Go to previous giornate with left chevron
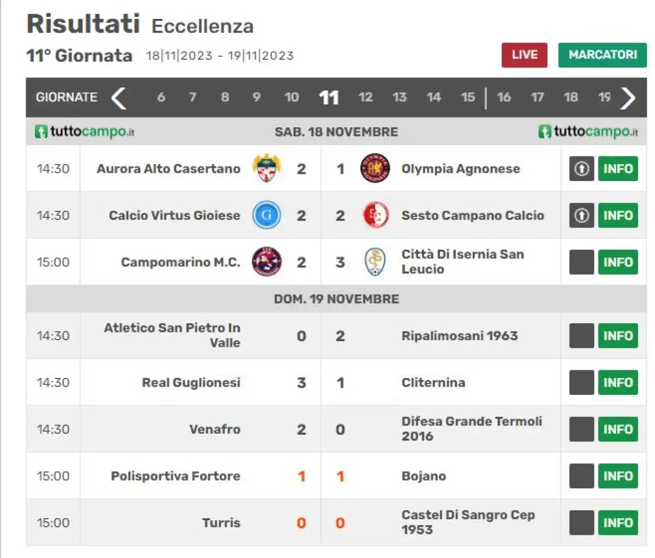The image size is (655, 558). pyautogui.click(x=119, y=98)
